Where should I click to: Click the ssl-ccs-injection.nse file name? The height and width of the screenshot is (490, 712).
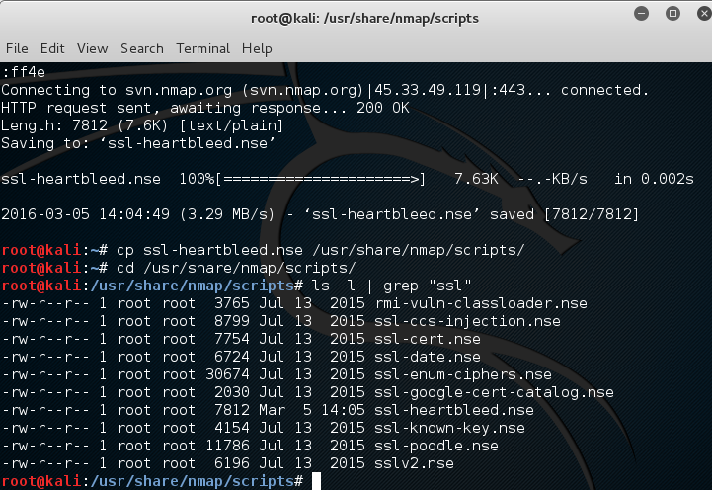tap(468, 321)
